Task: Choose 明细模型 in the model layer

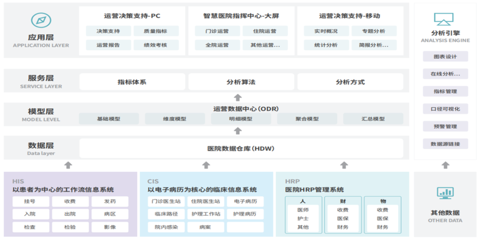Action: pyautogui.click(x=241, y=119)
